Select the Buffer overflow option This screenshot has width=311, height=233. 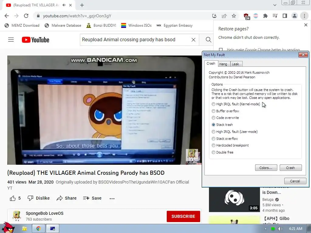[x=226, y=111]
